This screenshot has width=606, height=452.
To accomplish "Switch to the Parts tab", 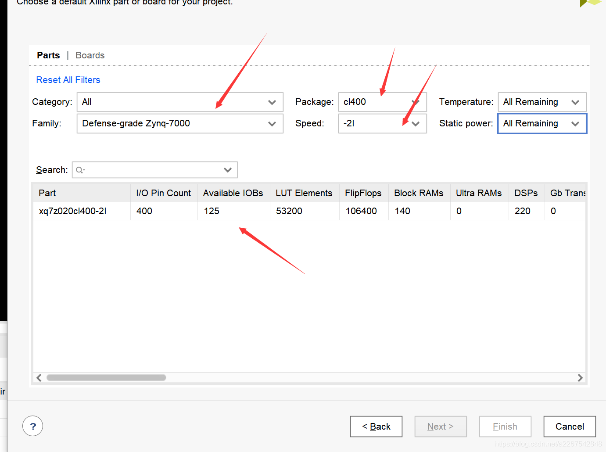I will [x=48, y=55].
